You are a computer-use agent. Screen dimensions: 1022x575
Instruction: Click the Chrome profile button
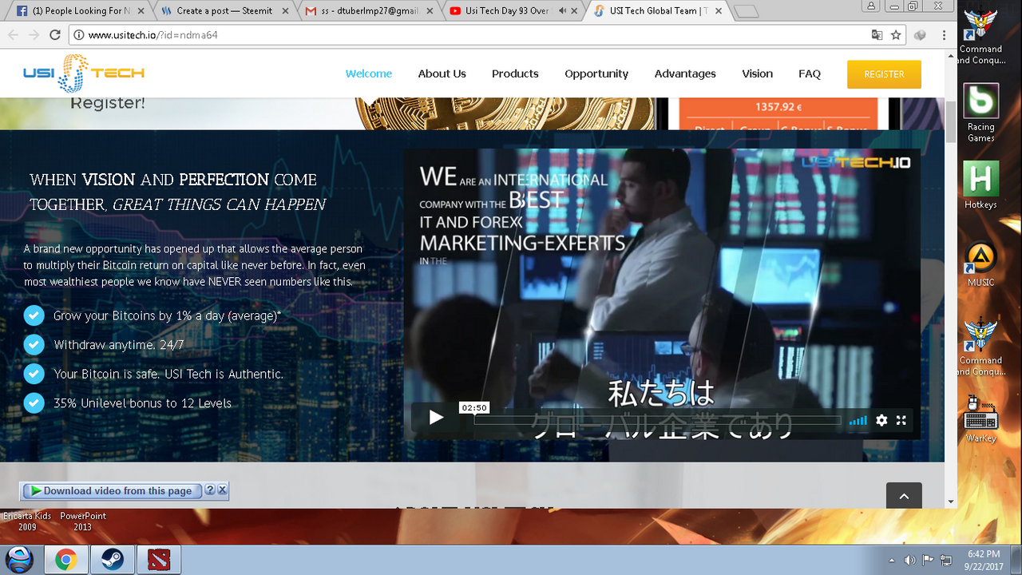871,6
